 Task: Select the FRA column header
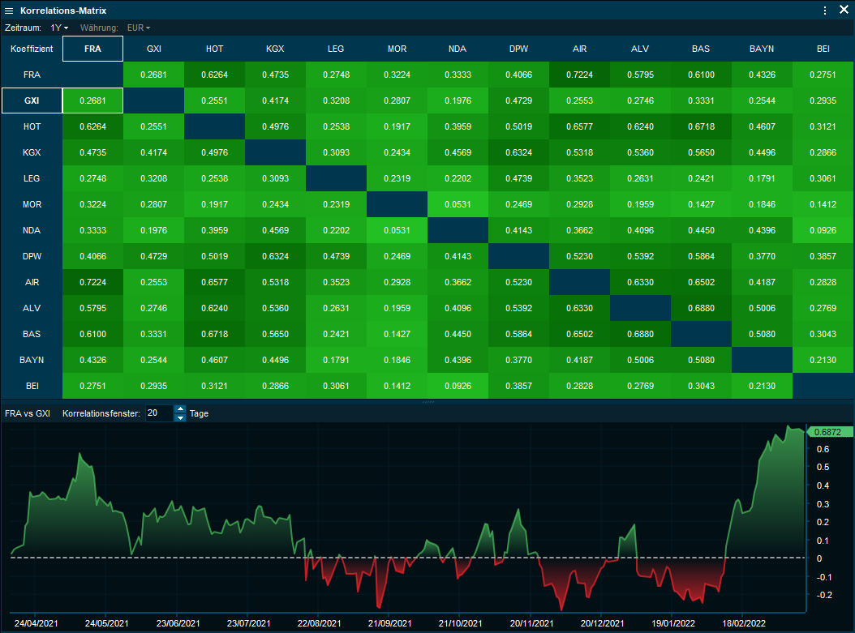point(92,49)
